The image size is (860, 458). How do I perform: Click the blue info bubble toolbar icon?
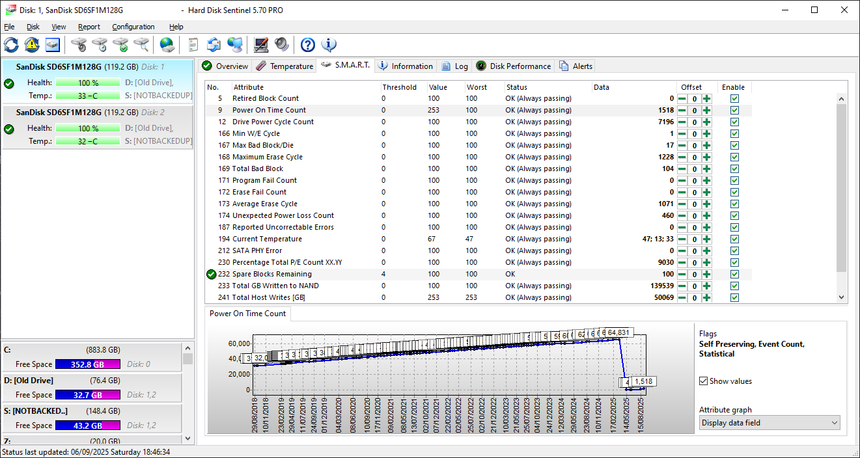[329, 45]
